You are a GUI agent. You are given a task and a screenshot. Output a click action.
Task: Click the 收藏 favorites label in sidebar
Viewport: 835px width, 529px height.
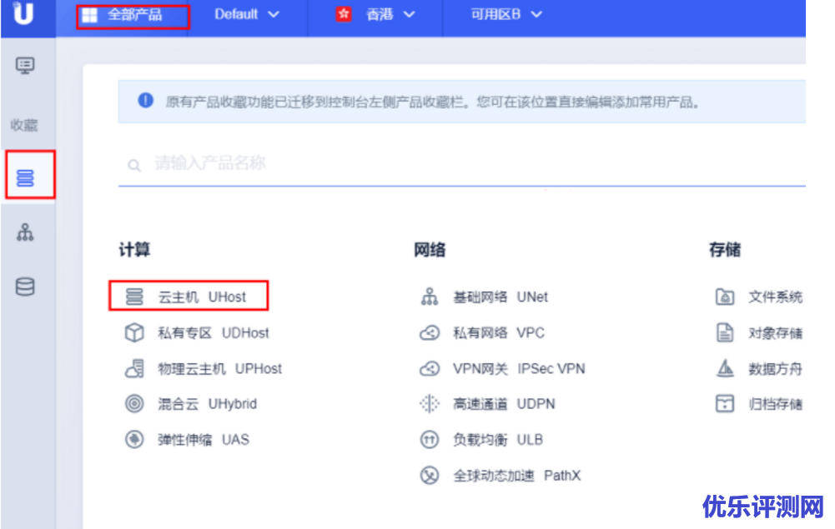[24, 125]
